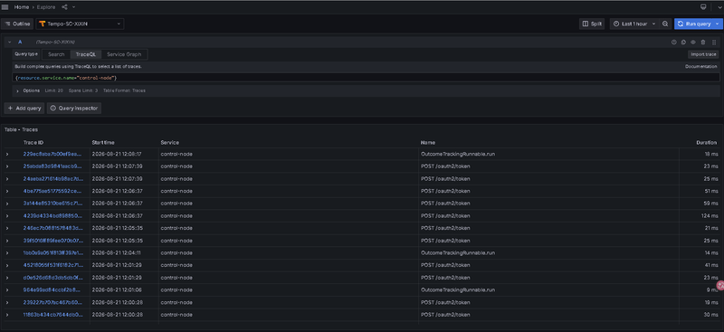Open trace d0e526d6fd3db5db0f
724x332 pixels.
click(52, 278)
